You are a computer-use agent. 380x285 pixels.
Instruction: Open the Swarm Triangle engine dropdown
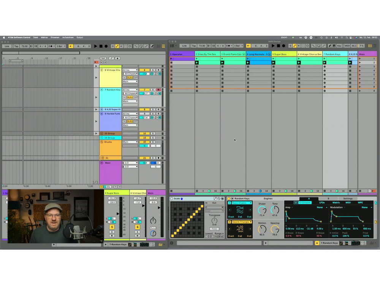point(242,222)
